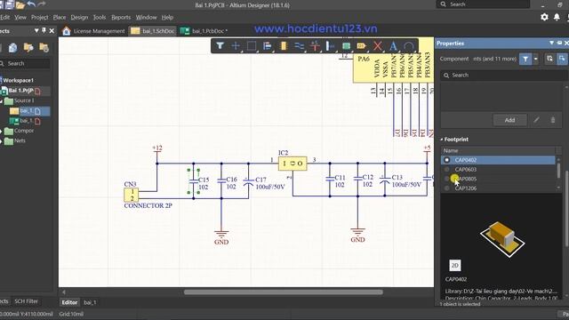Click the Place Harness tool in active bar

point(330,46)
